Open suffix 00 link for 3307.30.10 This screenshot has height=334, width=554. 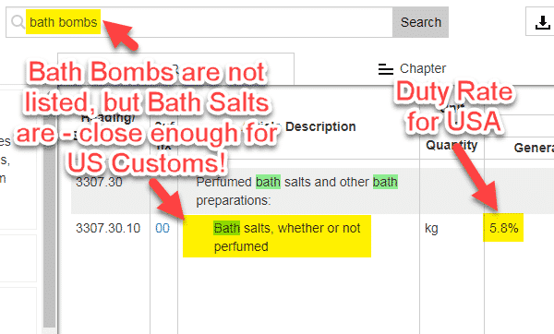[163, 228]
